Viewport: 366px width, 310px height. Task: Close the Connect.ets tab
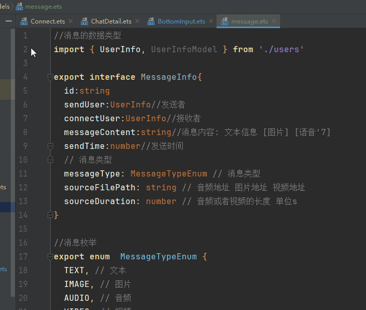(71, 21)
